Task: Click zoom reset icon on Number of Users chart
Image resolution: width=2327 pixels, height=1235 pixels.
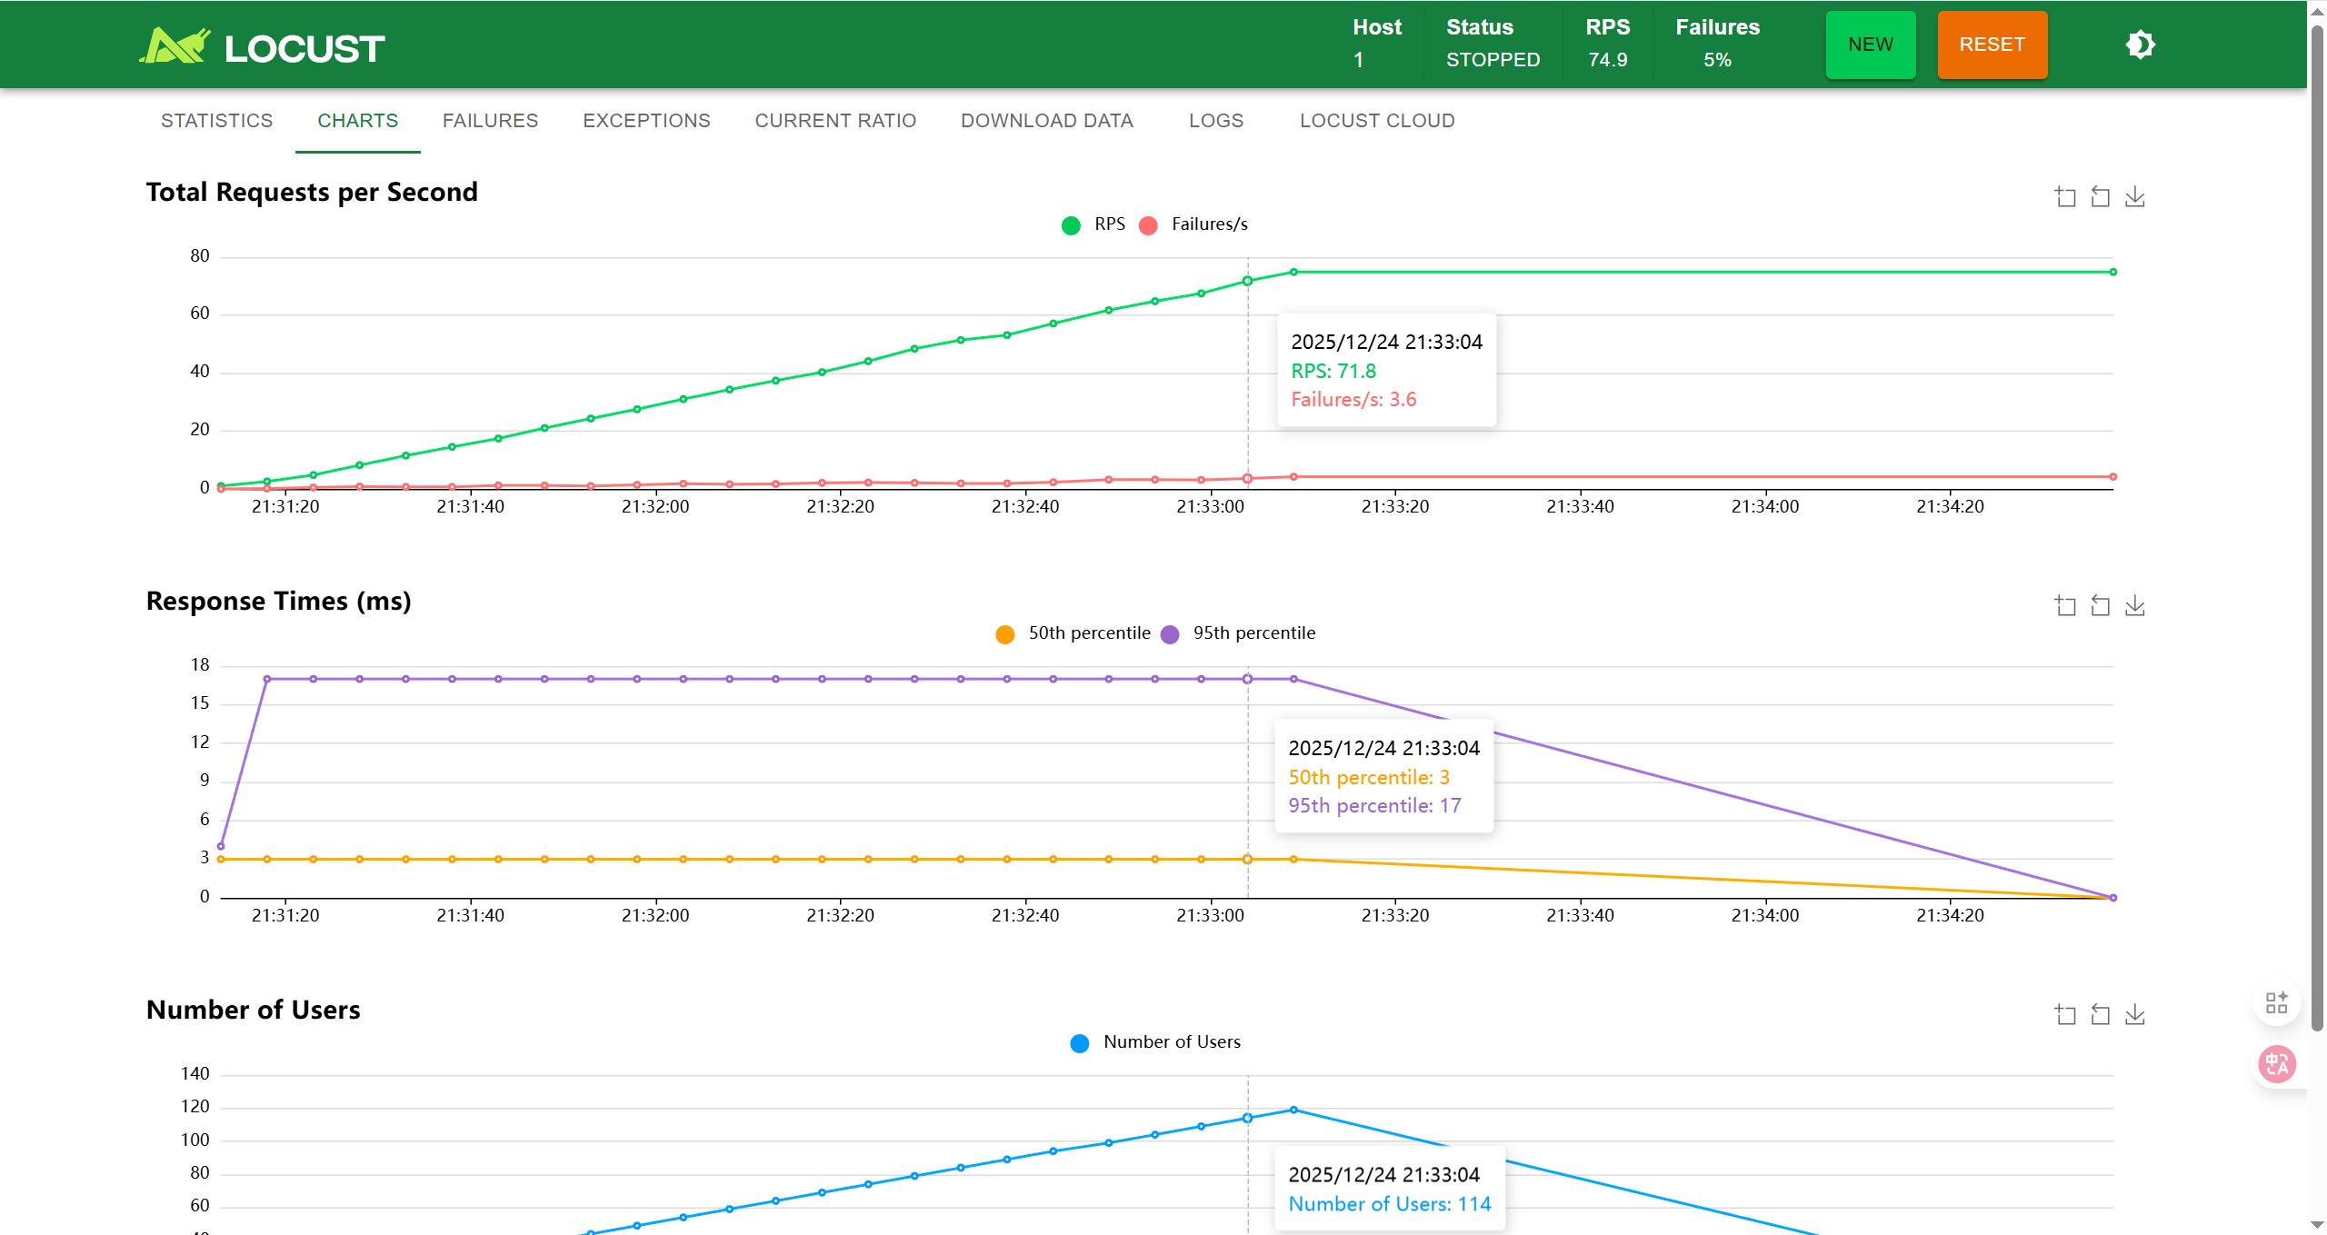Action: [x=2100, y=1015]
